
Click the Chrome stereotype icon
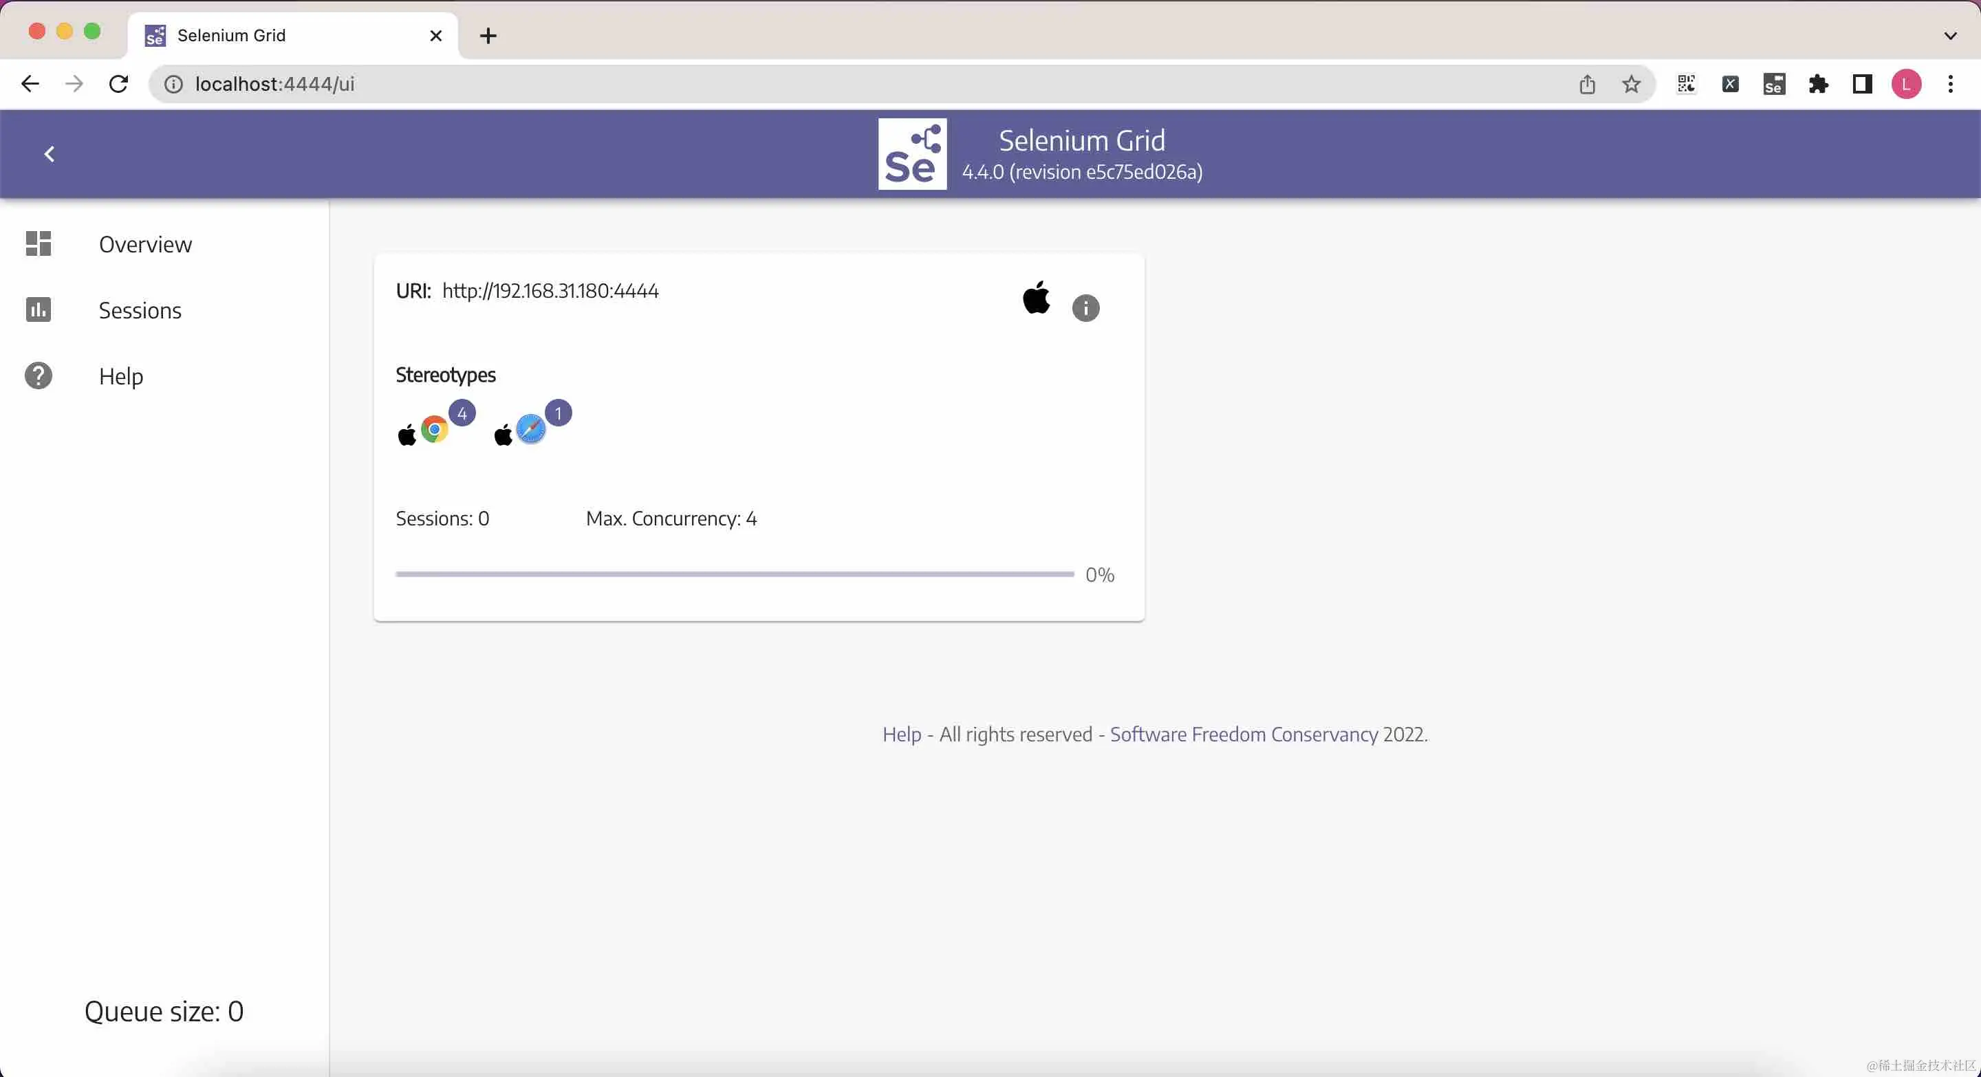(x=435, y=430)
